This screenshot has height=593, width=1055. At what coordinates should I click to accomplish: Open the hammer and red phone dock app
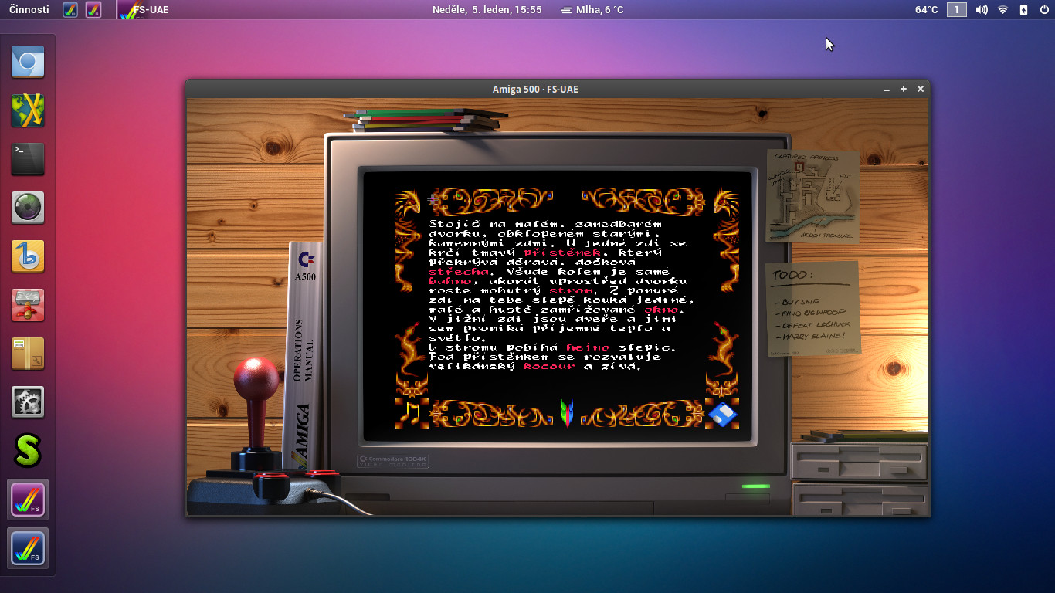pos(28,305)
